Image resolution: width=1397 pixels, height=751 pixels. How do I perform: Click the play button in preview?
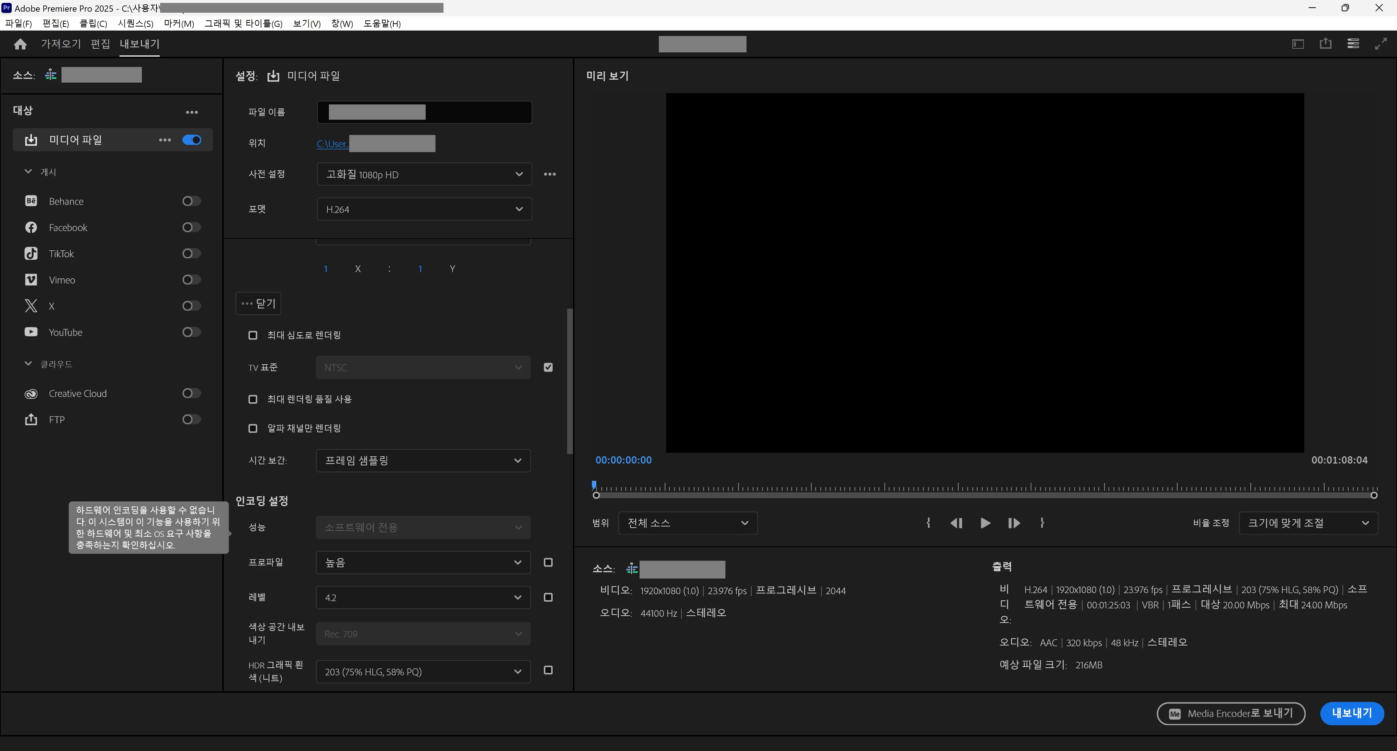(985, 523)
